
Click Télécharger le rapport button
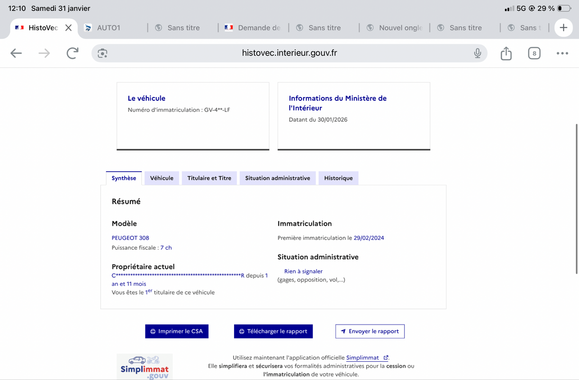click(x=273, y=331)
